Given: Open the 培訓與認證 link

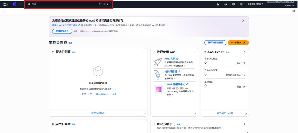Looking at the screenshot, I should click(172, 72).
